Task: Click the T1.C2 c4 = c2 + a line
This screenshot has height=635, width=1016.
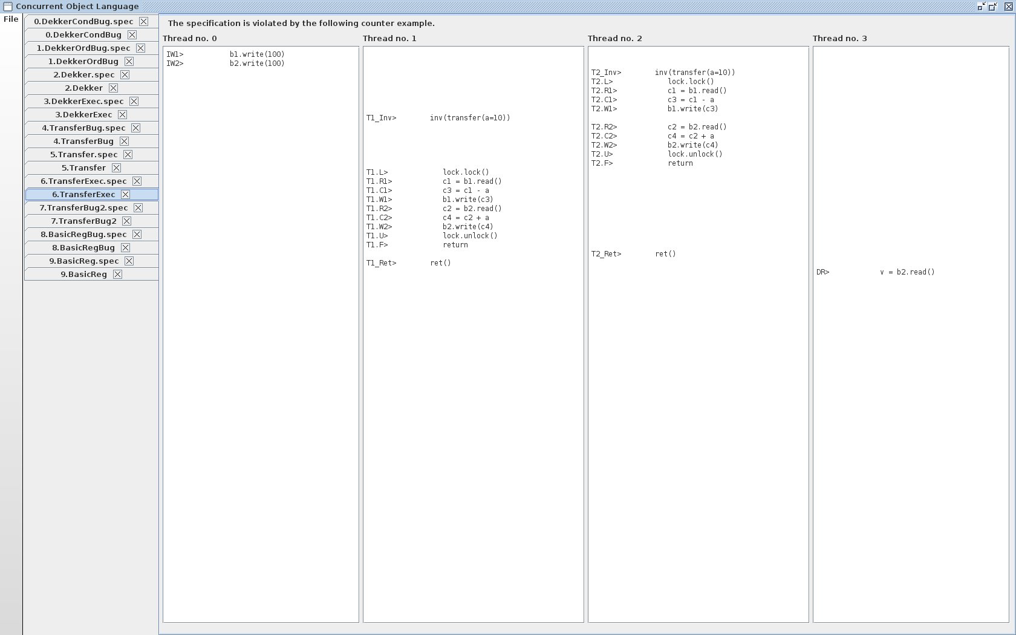Action: click(428, 218)
